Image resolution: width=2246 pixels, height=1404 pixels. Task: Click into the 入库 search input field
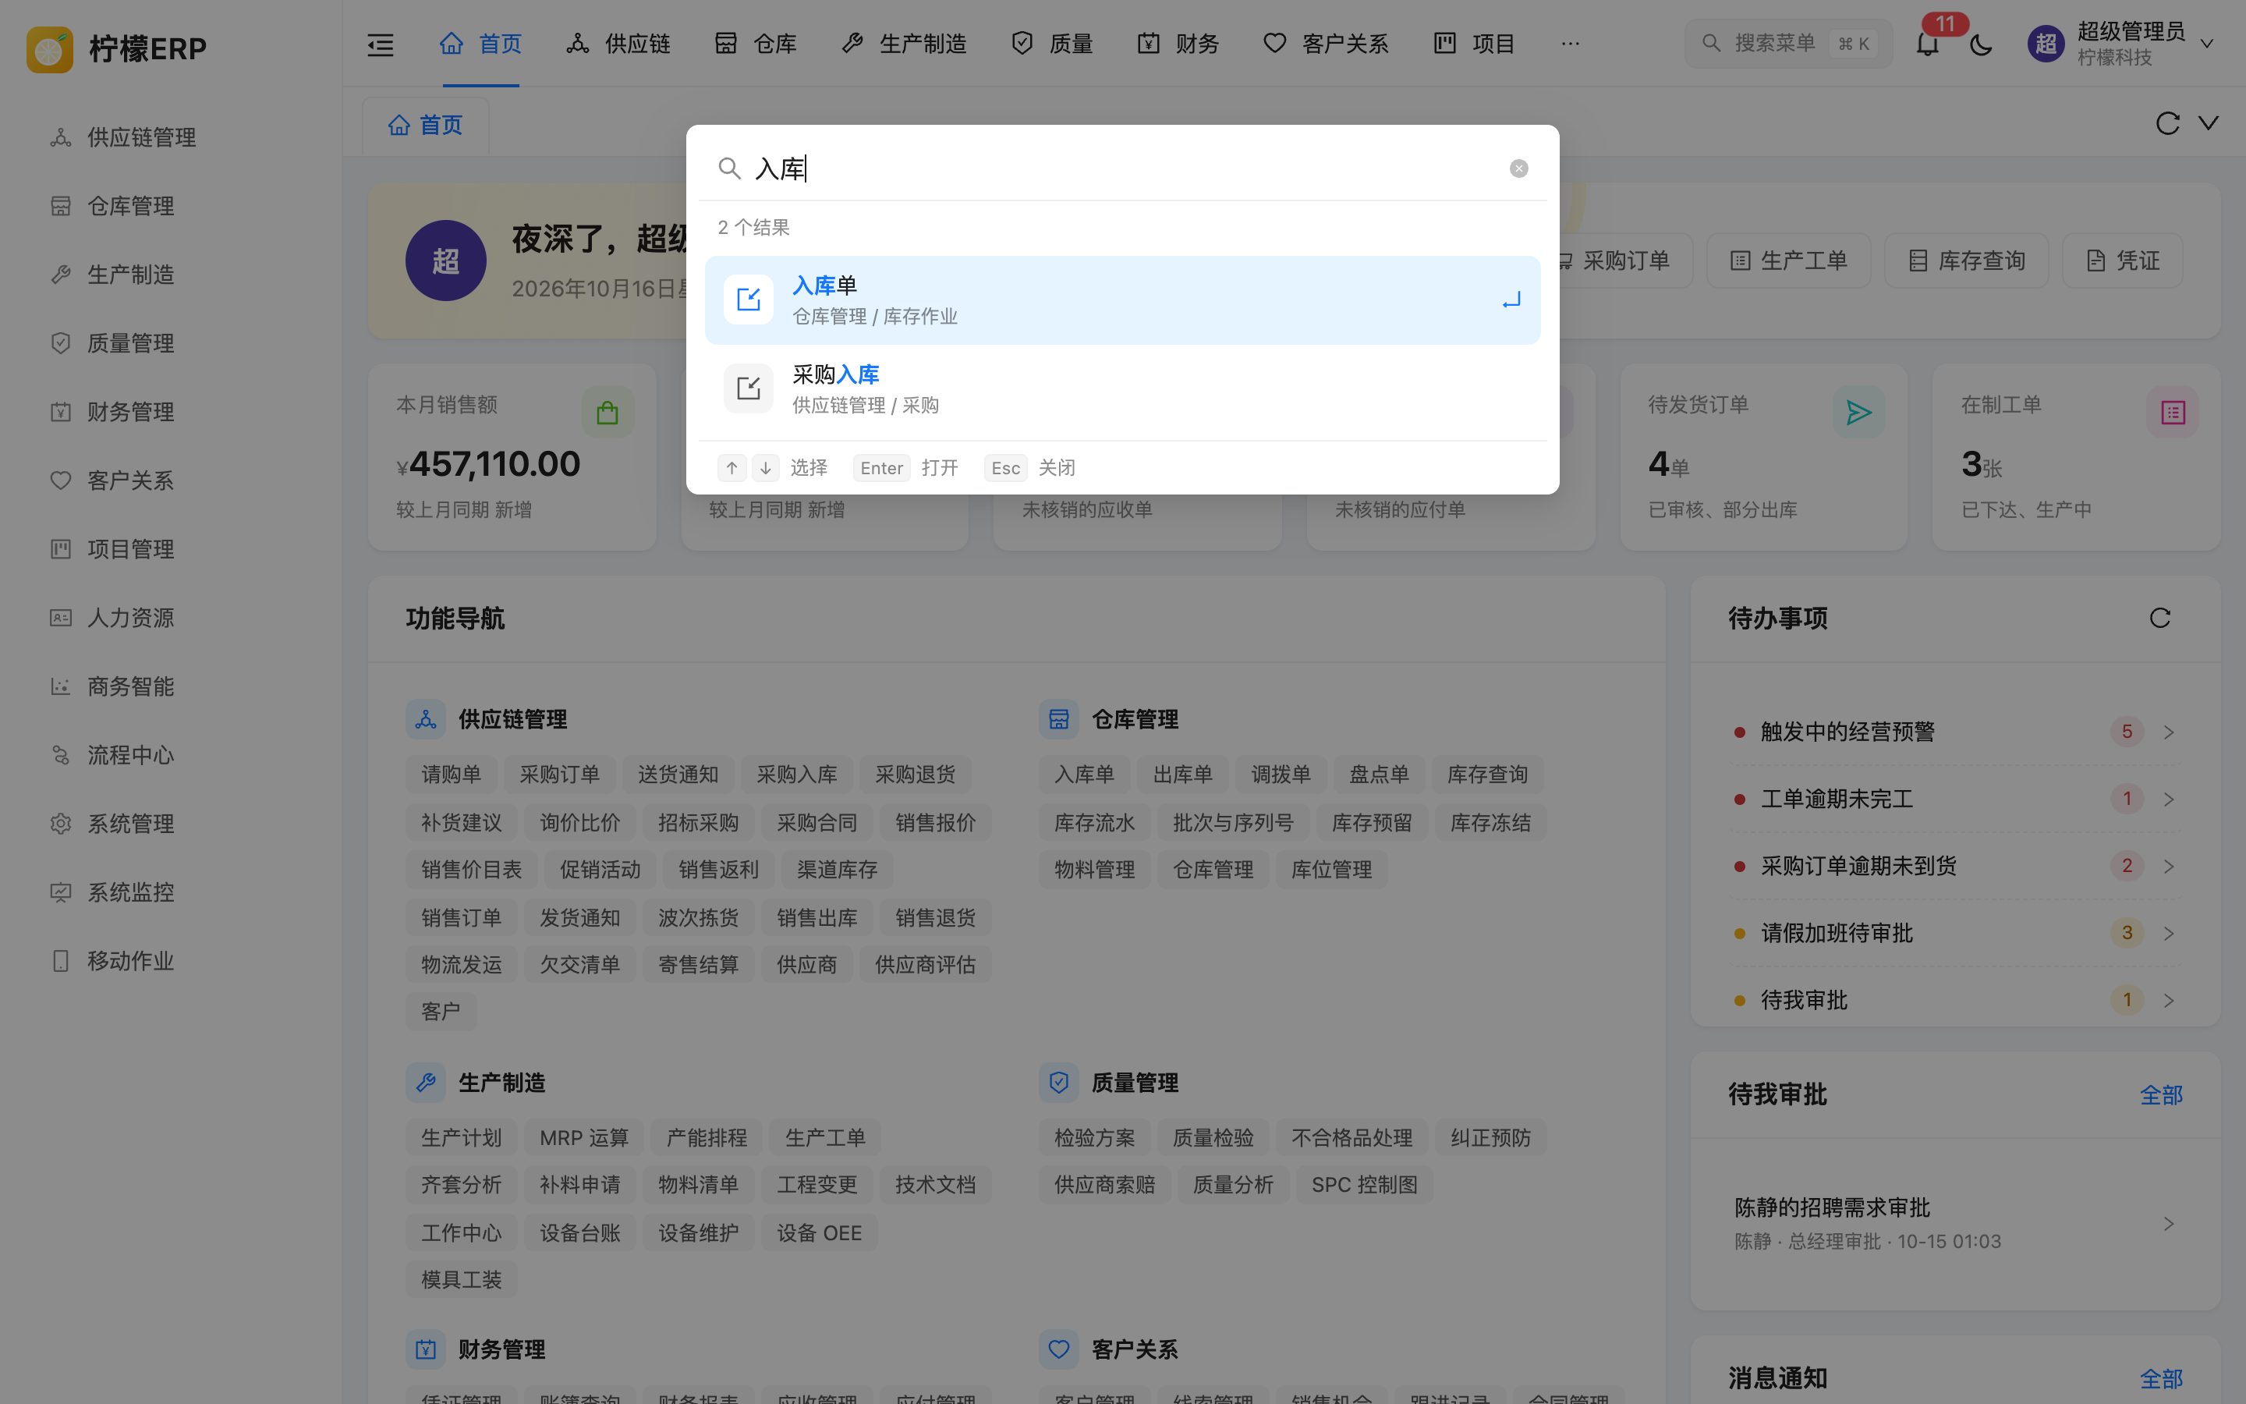pos(1123,168)
